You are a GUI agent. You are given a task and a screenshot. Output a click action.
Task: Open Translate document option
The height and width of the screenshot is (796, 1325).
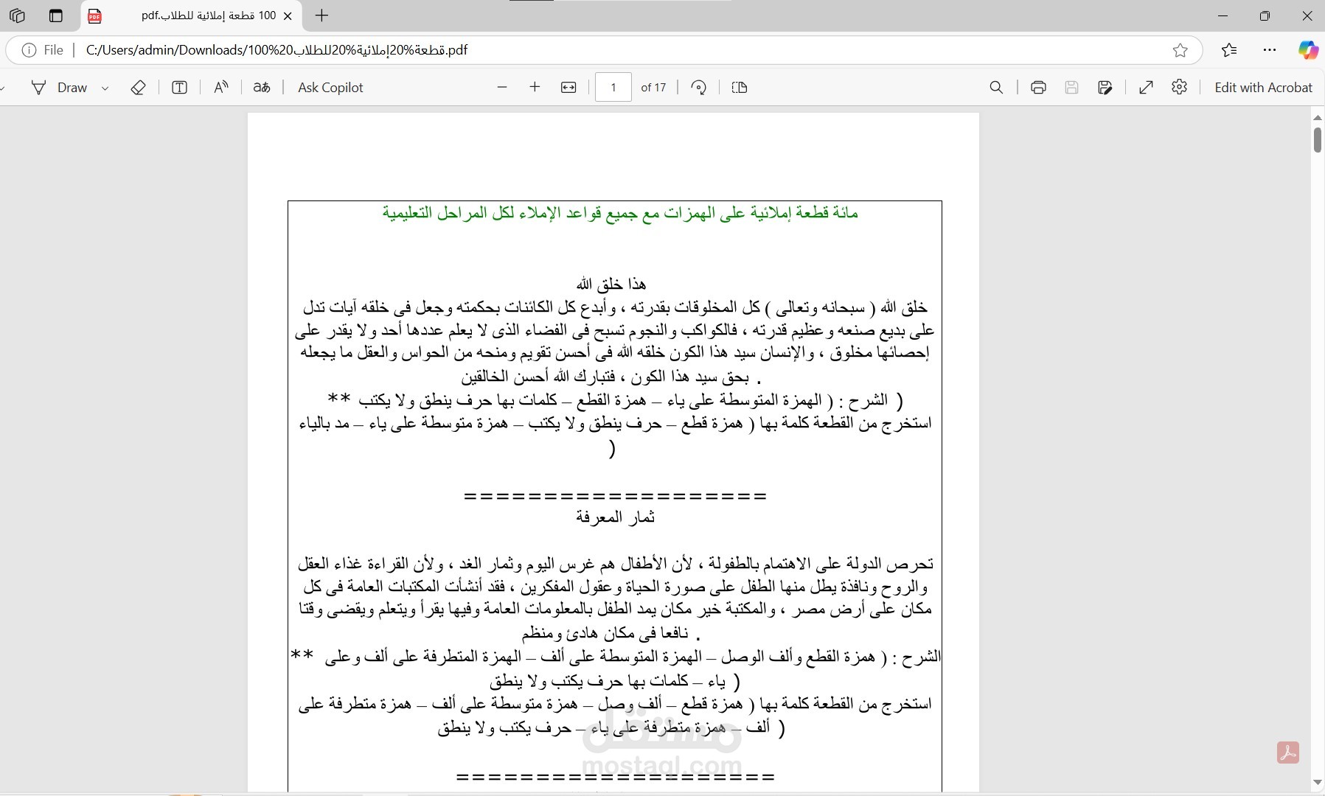coord(262,88)
